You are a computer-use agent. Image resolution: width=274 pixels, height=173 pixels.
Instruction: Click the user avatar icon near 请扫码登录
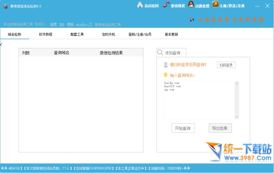(165, 65)
